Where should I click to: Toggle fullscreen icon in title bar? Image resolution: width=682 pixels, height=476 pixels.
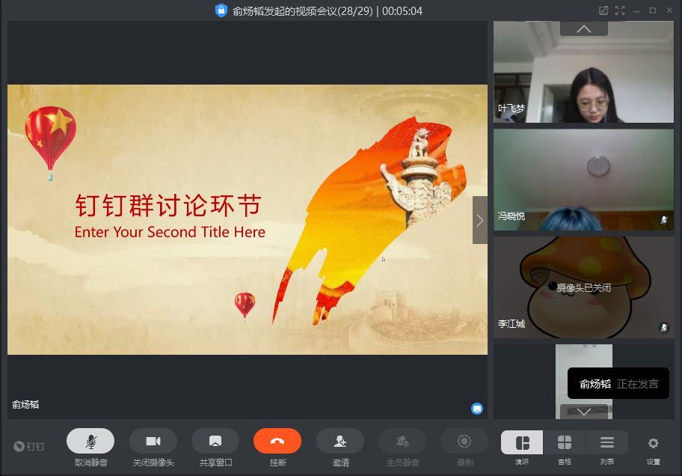pyautogui.click(x=620, y=10)
